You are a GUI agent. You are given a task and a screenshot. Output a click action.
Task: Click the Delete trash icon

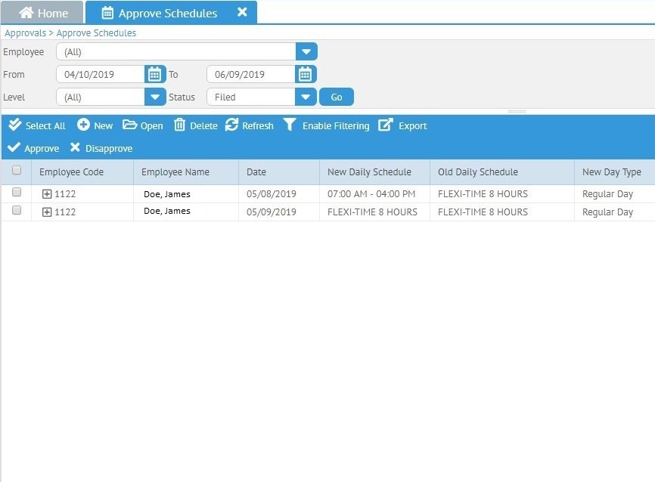click(179, 125)
